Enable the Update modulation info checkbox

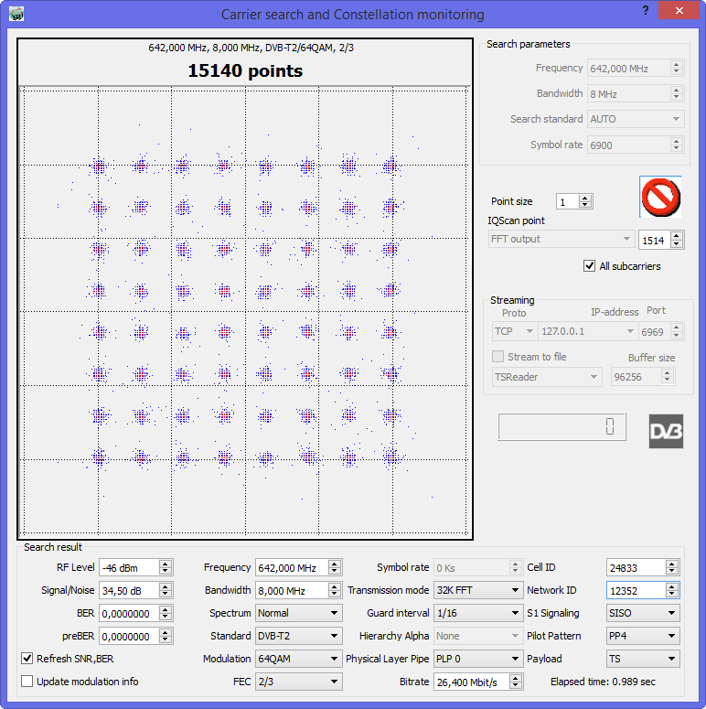pos(27,681)
